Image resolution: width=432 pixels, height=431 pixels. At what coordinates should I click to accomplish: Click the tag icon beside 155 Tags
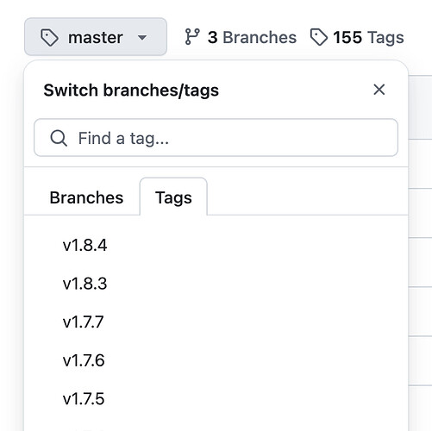319,37
